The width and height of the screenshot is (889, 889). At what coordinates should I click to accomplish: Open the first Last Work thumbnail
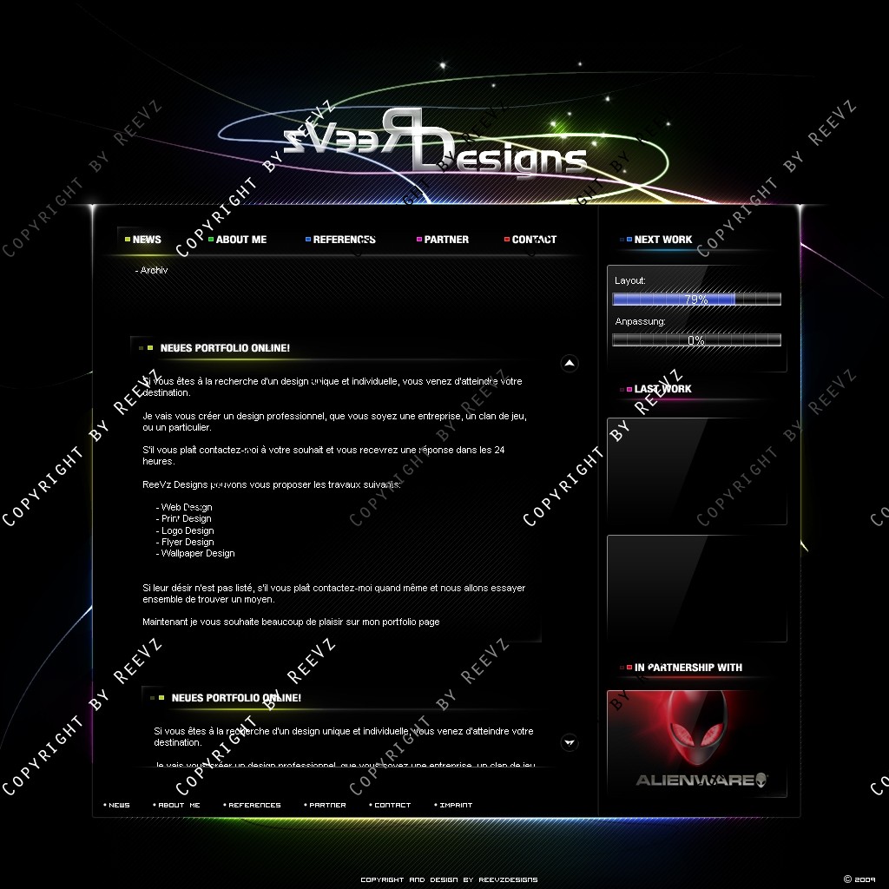696,471
